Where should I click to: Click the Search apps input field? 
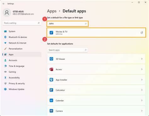(68, 50)
